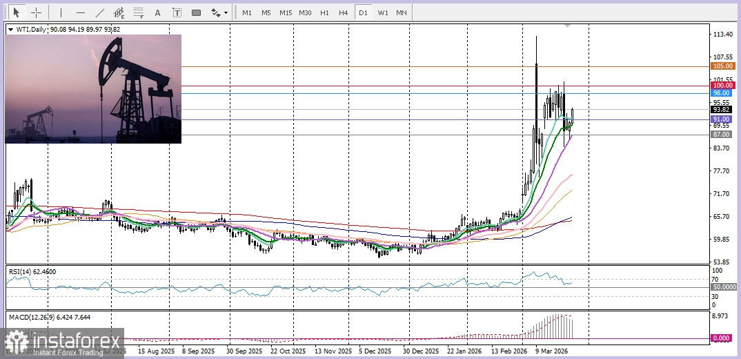This screenshot has height=359, width=741.
Task: Switch to M1 timeframe
Action: coord(246,12)
